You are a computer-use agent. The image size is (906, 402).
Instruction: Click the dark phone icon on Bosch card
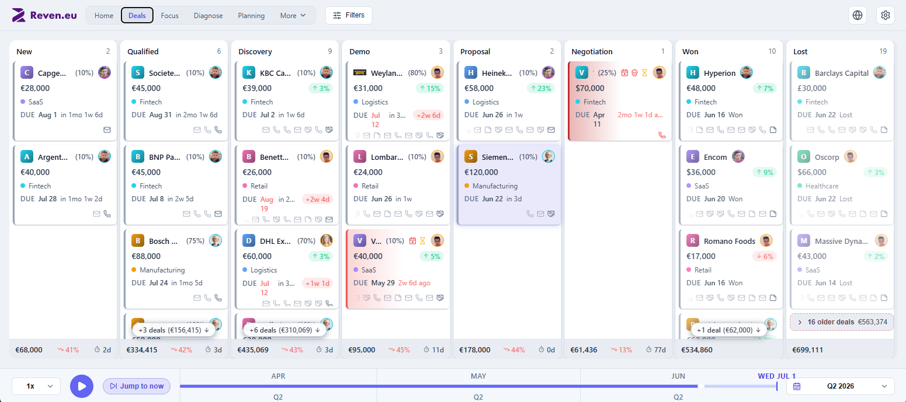click(218, 298)
